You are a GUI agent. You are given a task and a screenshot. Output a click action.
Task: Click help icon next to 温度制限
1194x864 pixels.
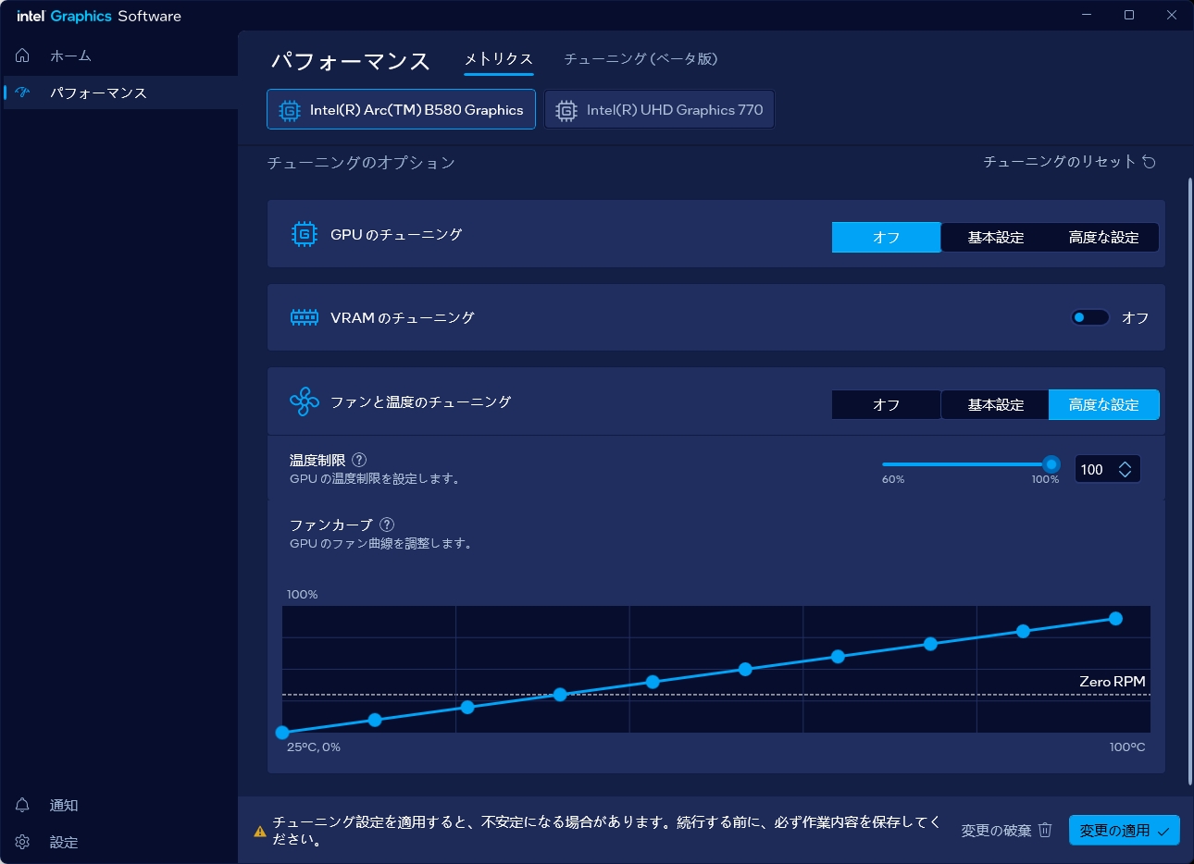(x=359, y=460)
